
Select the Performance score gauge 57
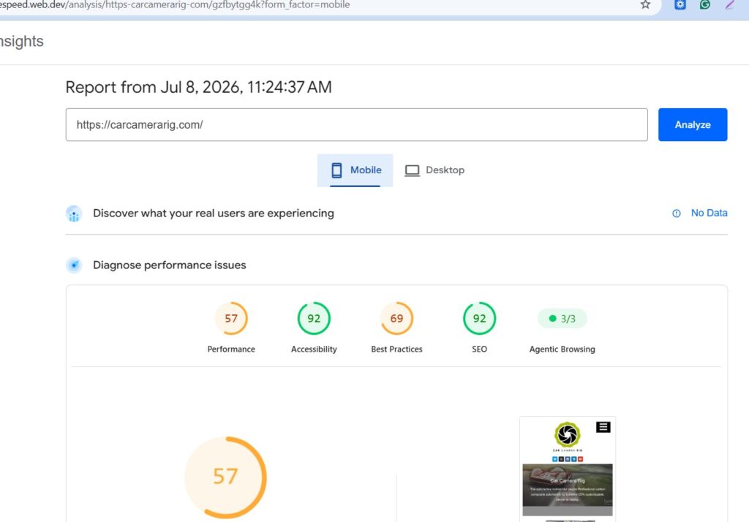[x=231, y=319]
